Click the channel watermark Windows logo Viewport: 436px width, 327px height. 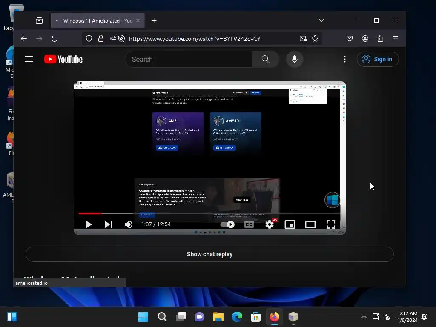click(x=332, y=200)
